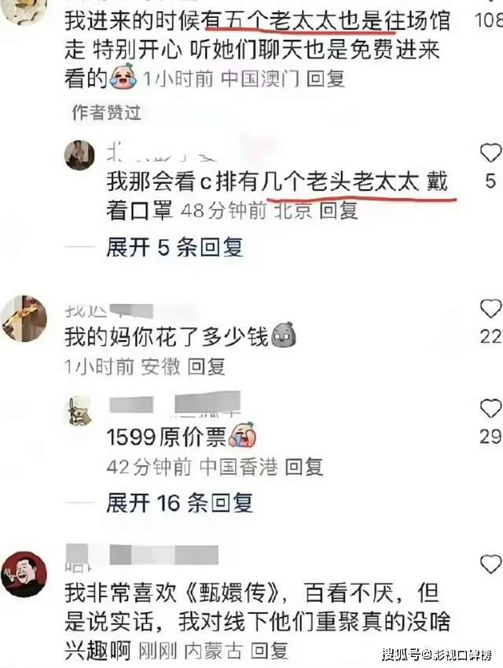Reply to the 安徽 comment
The width and height of the screenshot is (503, 668).
pyautogui.click(x=207, y=367)
